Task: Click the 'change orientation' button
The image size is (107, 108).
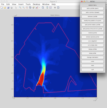Action: [x=93, y=58]
